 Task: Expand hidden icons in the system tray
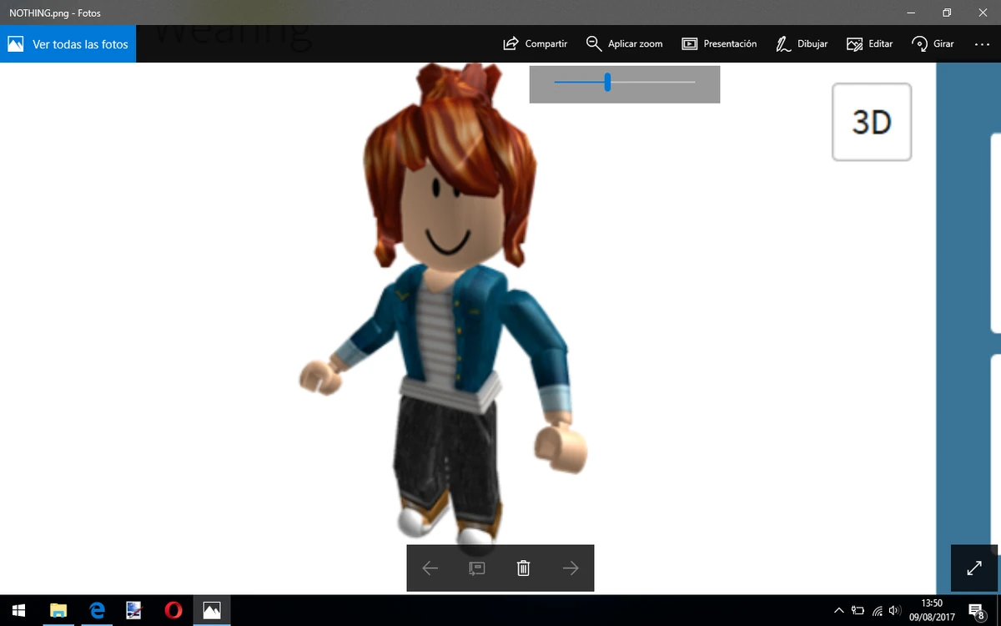point(839,610)
